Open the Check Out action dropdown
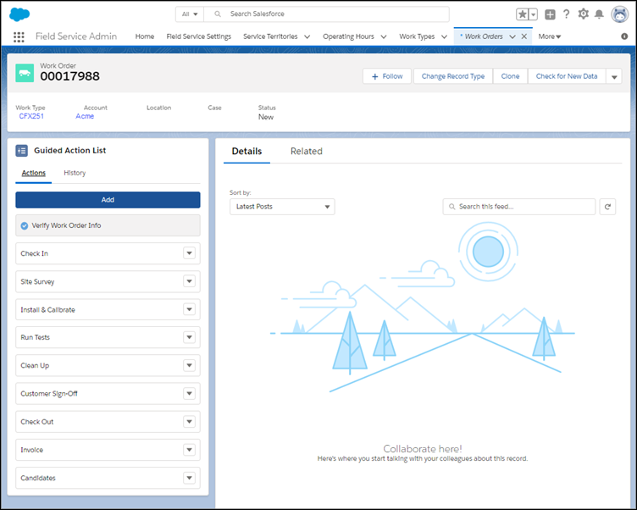637x510 pixels. 189,421
